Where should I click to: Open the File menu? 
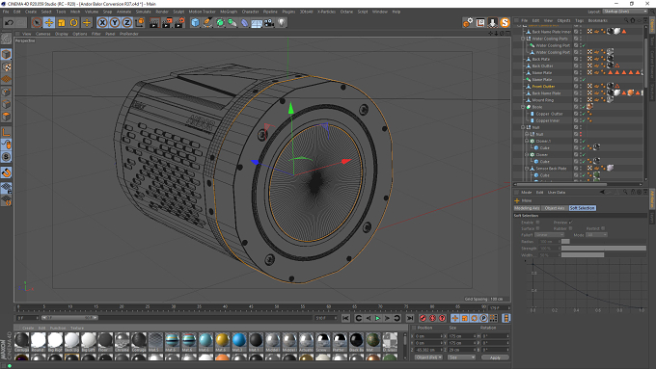6,12
